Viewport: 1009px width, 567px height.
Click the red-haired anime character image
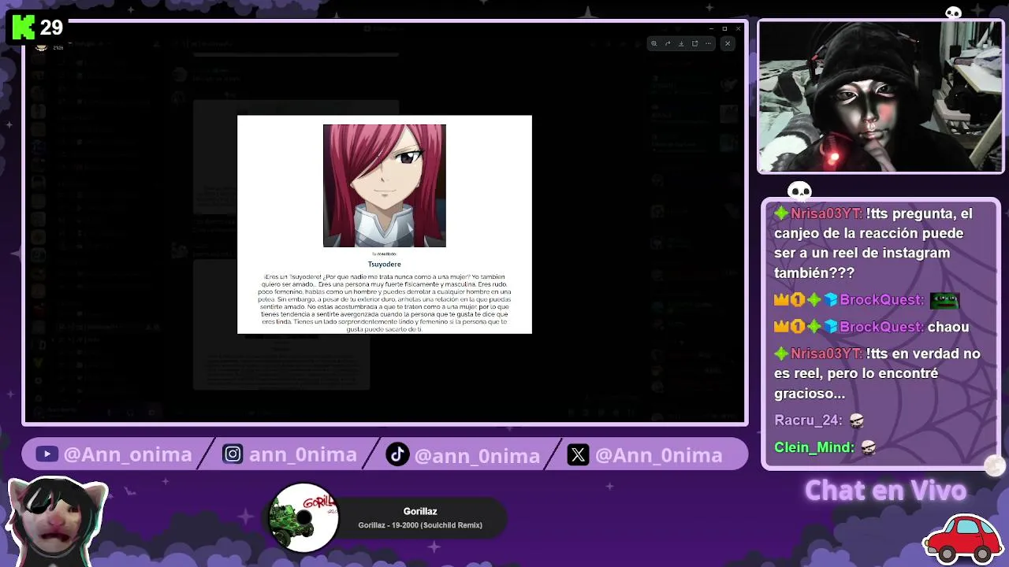385,186
